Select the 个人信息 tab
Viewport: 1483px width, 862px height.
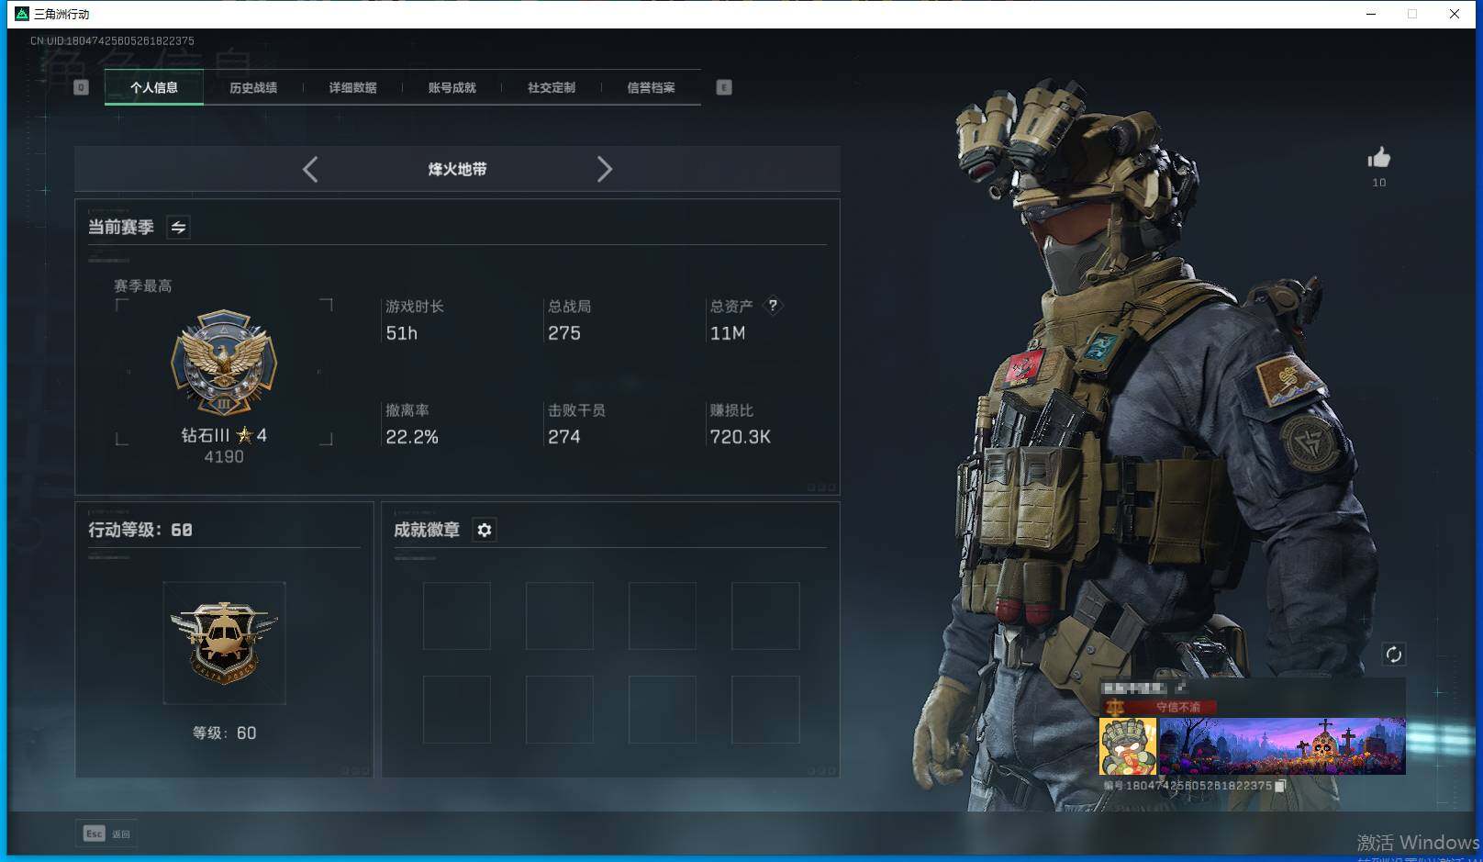click(x=154, y=87)
